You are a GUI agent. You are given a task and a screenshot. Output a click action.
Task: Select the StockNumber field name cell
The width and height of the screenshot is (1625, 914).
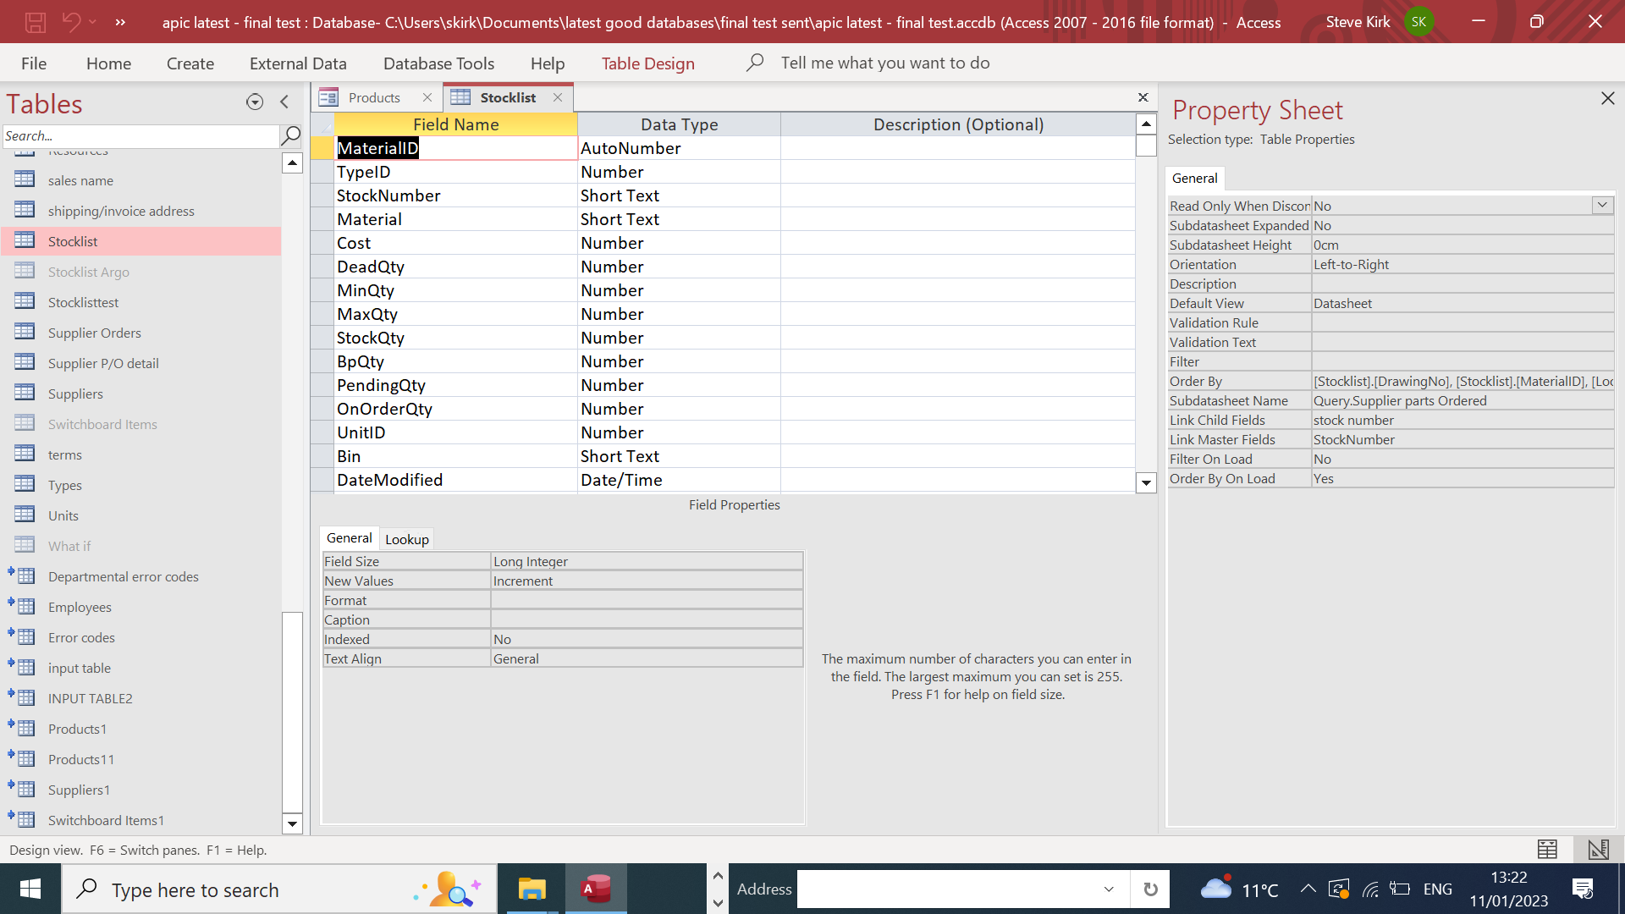(x=455, y=195)
